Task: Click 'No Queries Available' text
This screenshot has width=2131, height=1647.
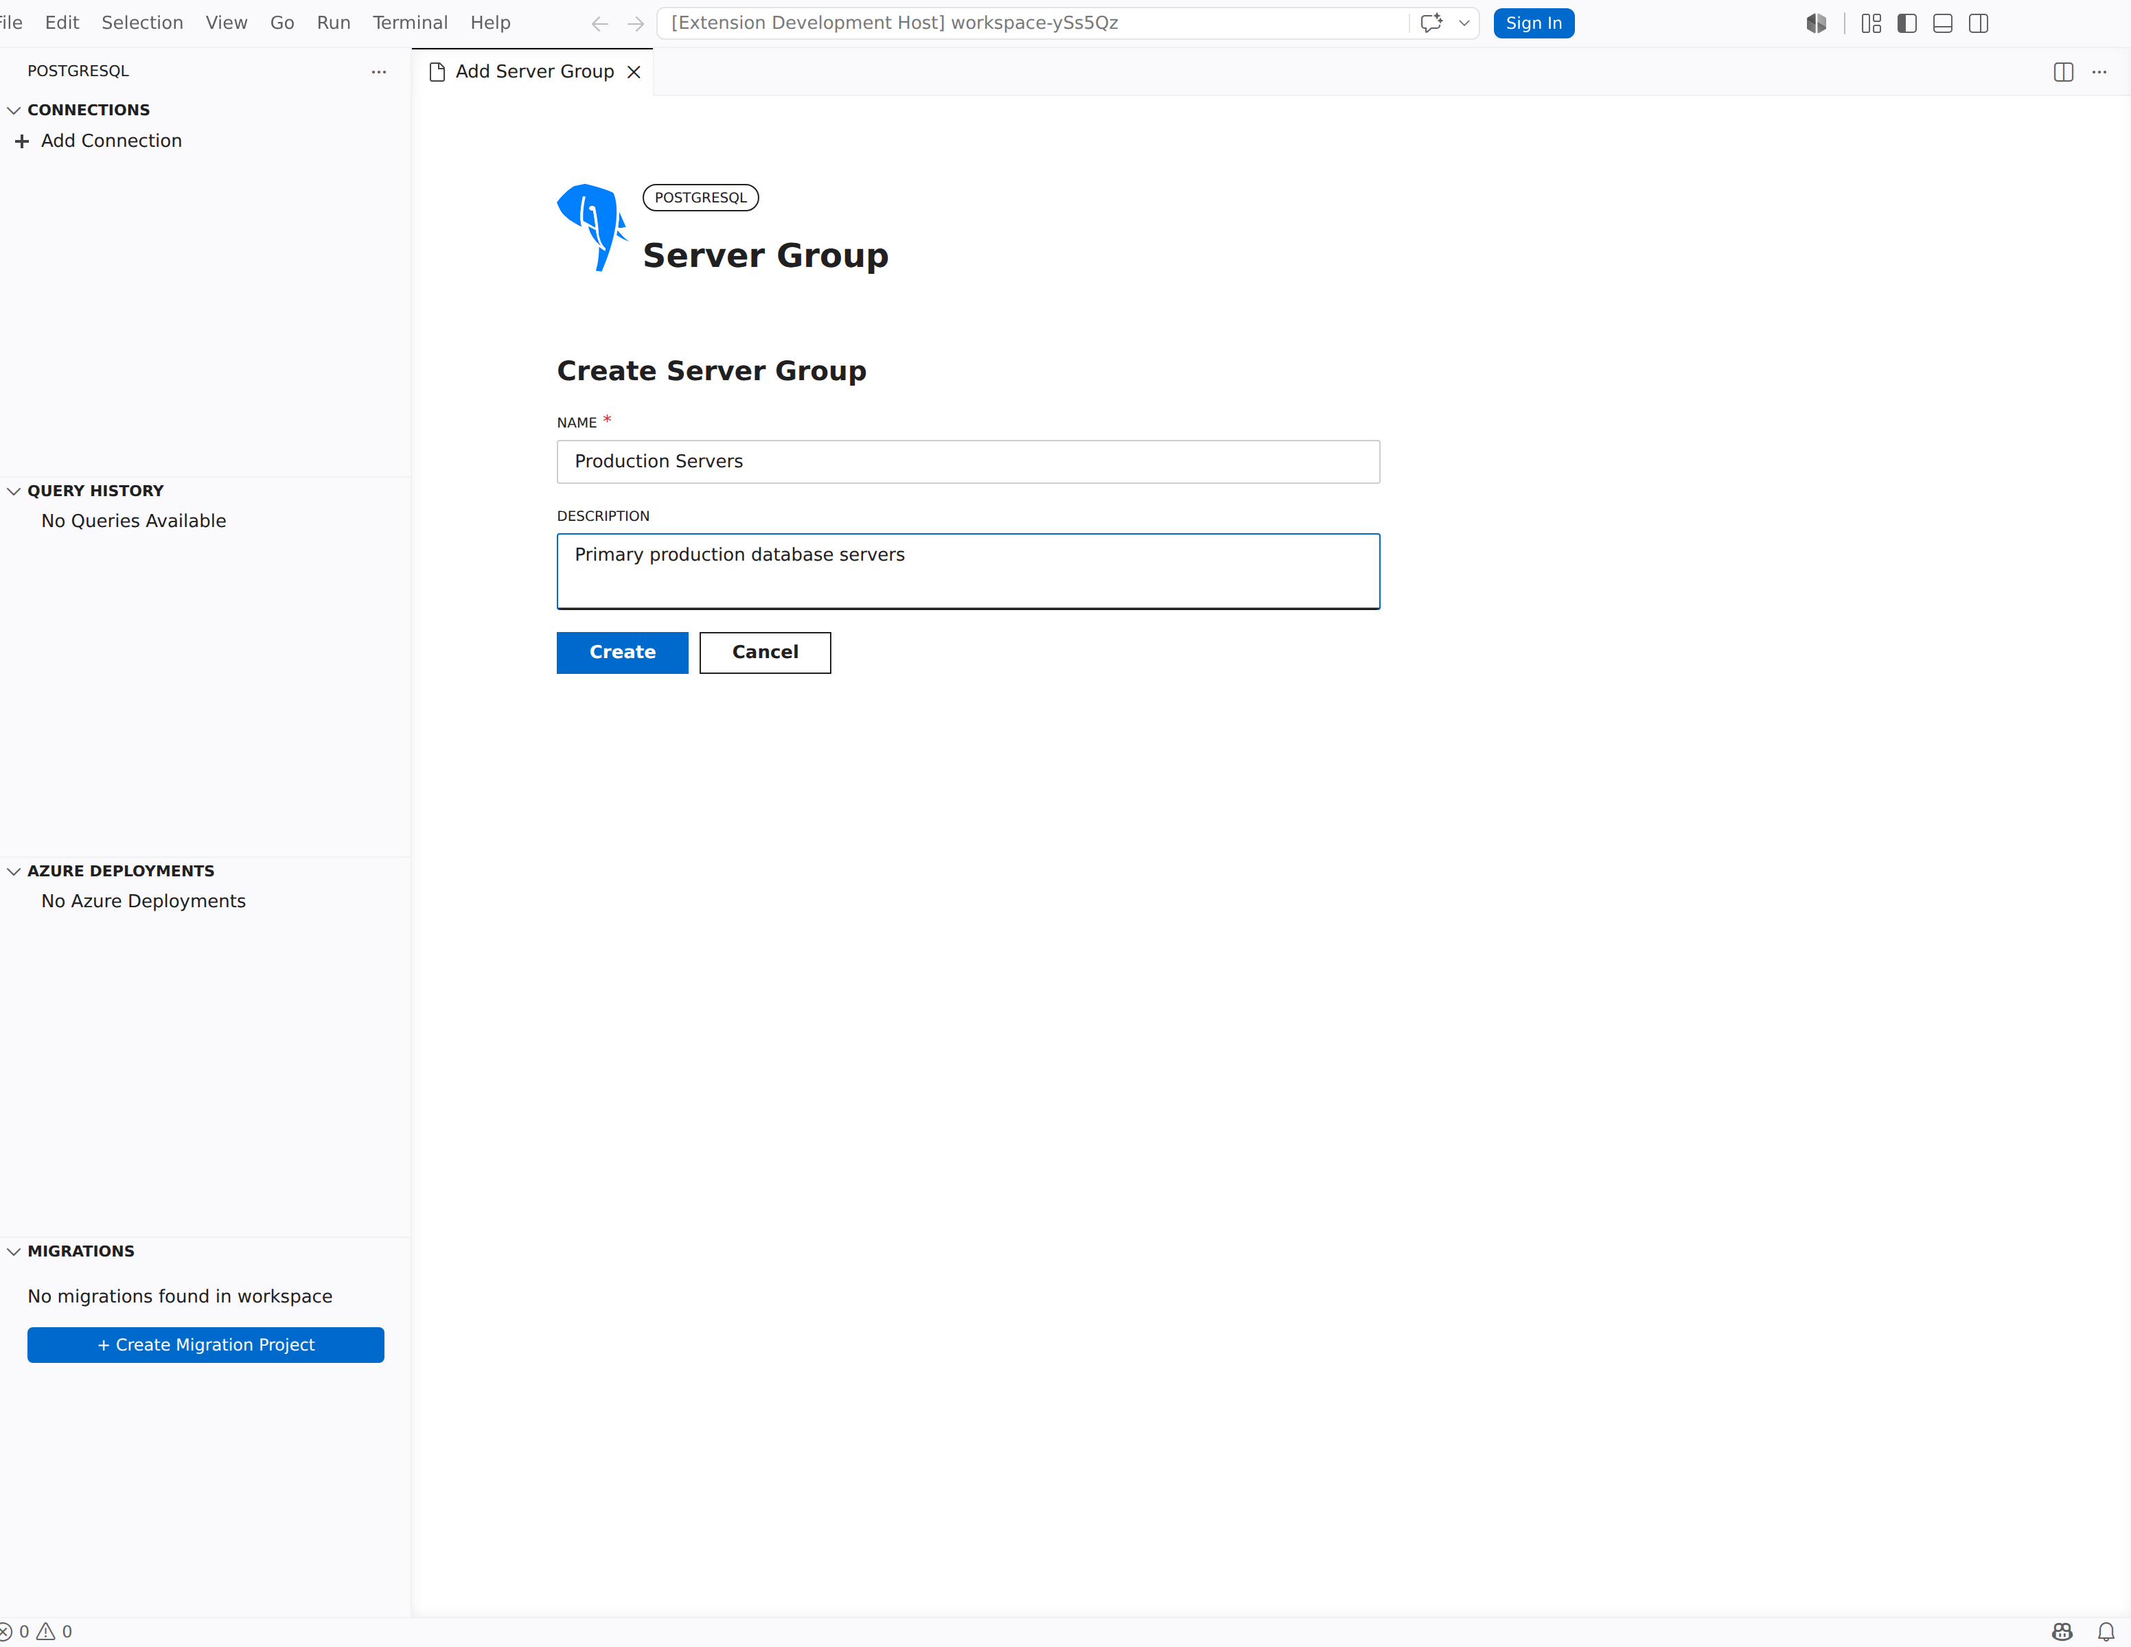Action: point(134,522)
